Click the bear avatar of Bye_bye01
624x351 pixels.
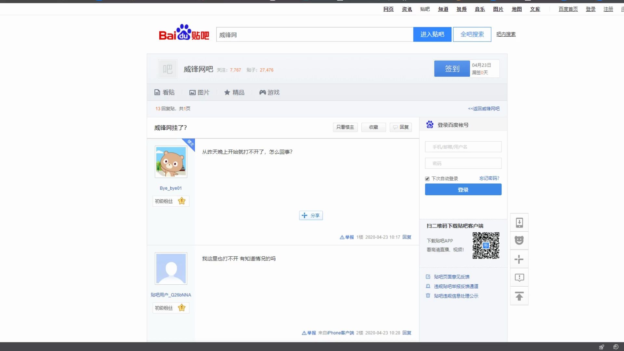[171, 162]
